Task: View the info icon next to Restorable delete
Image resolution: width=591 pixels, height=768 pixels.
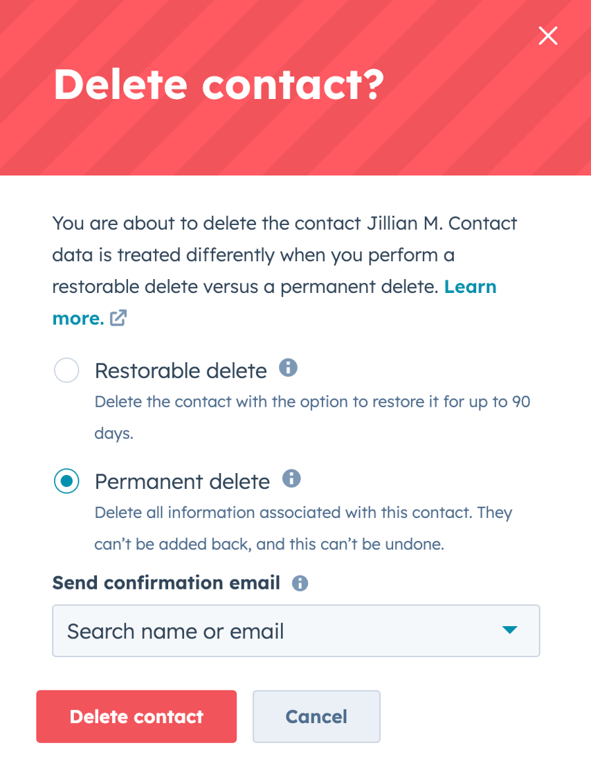Action: 289,367
